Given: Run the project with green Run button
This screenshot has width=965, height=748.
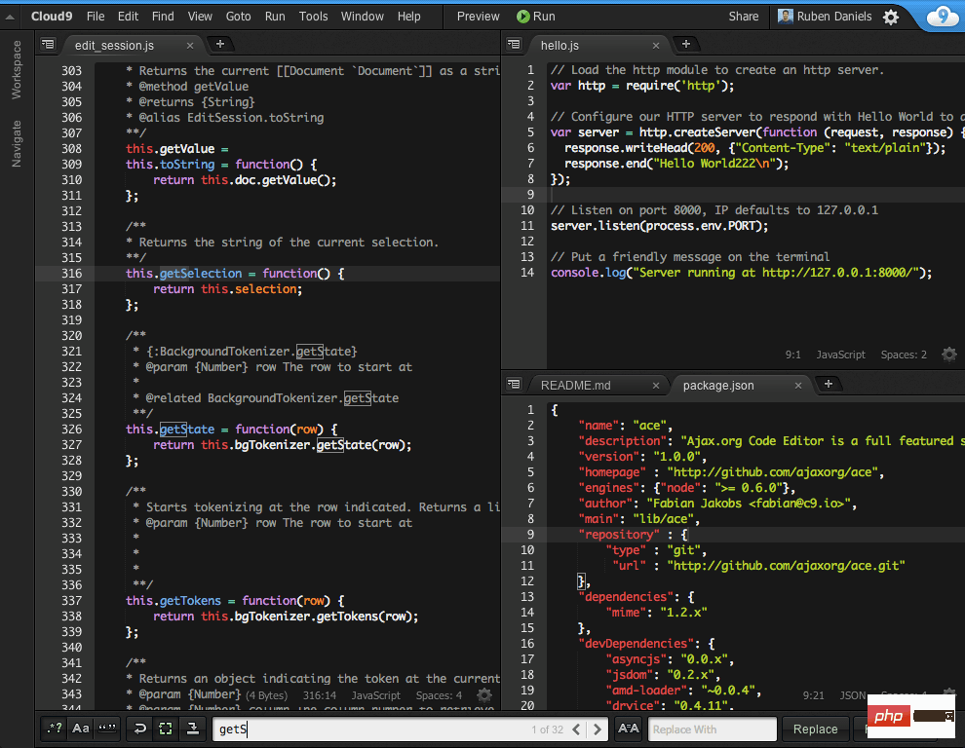Looking at the screenshot, I should click(x=536, y=17).
